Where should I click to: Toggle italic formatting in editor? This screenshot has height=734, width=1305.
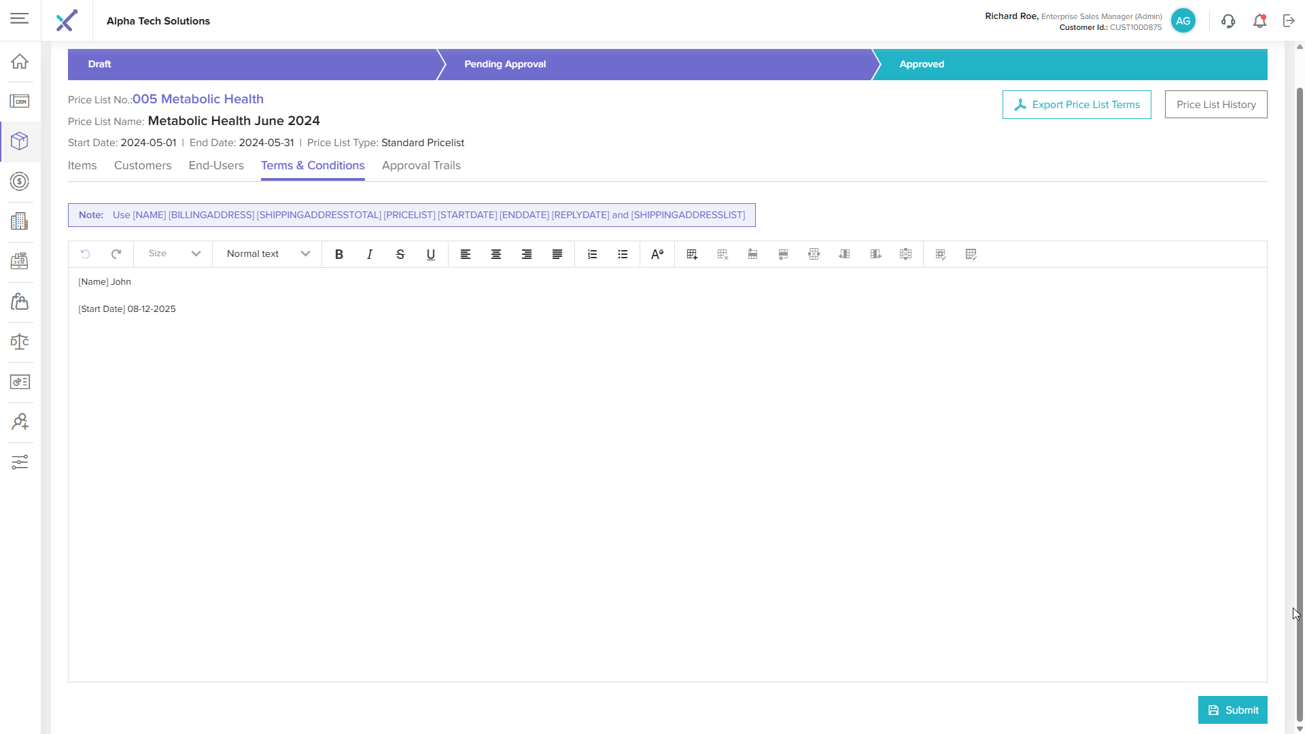pos(370,254)
